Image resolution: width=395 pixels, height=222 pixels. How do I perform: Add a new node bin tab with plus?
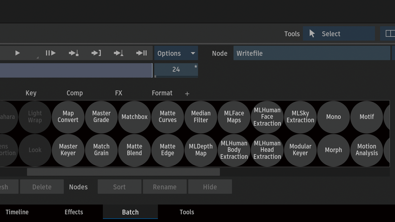[x=187, y=94]
